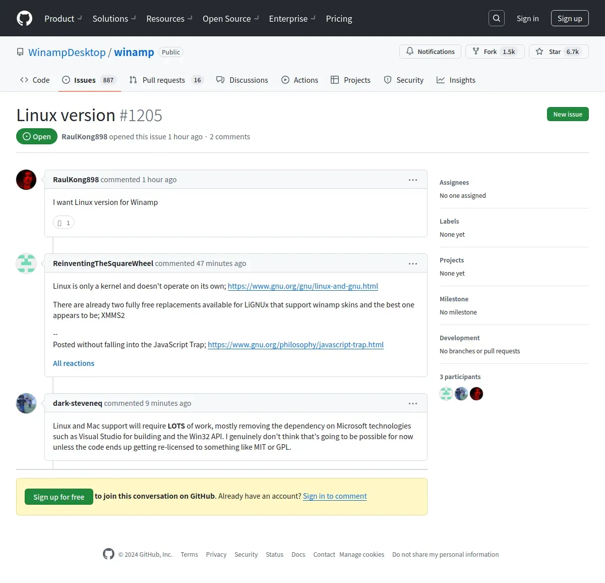Viewport: 605px width, 583px height.
Task: Click Sign up for free button
Action: 59,497
